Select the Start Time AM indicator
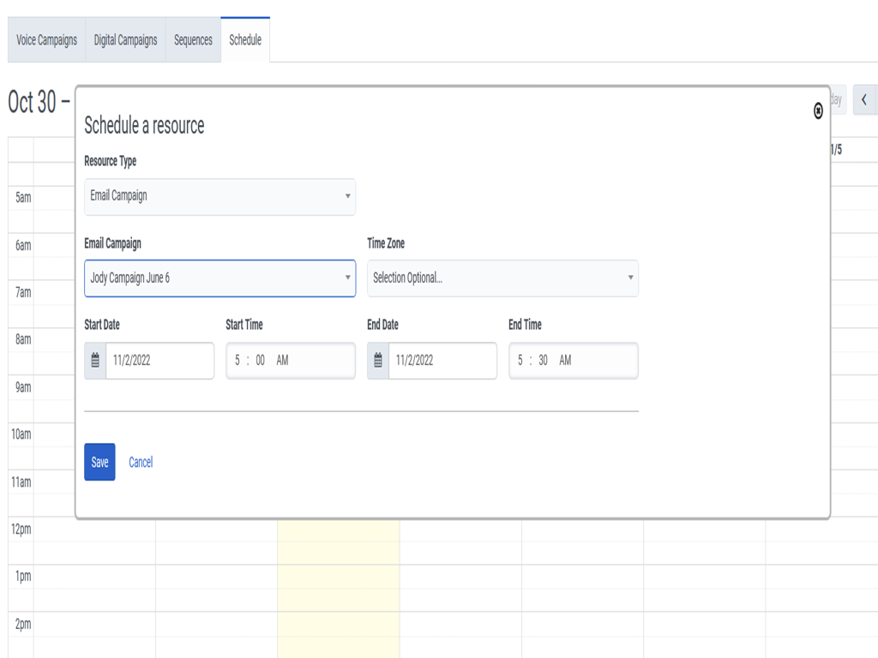This screenshot has width=878, height=658. tap(283, 361)
